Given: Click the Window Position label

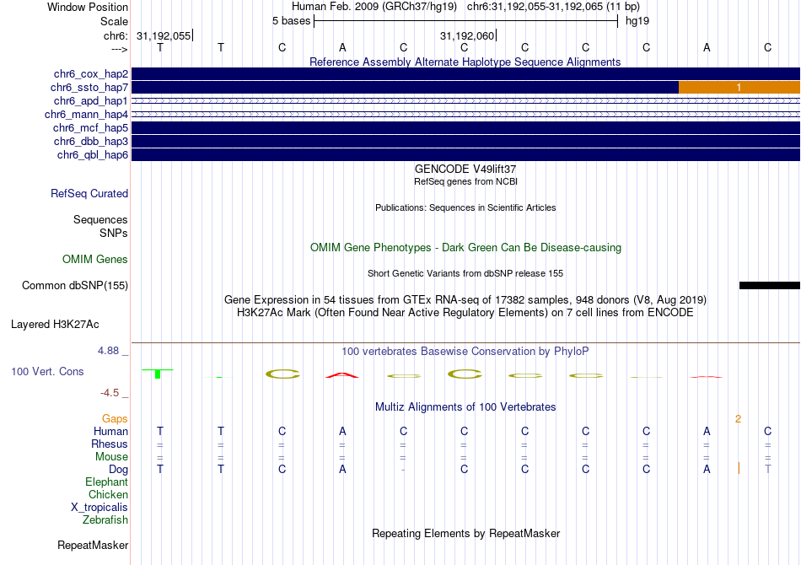Looking at the screenshot, I should [x=88, y=7].
